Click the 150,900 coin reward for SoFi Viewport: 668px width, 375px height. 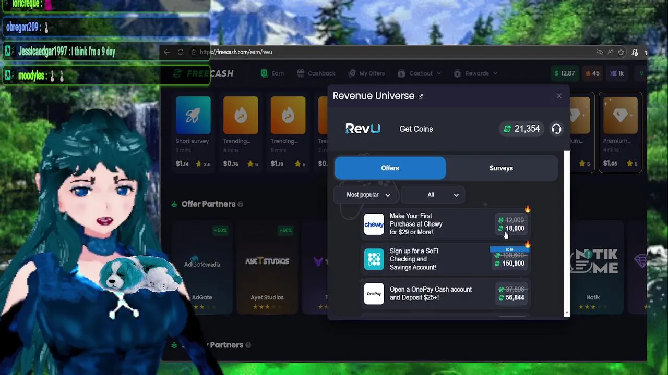(509, 264)
